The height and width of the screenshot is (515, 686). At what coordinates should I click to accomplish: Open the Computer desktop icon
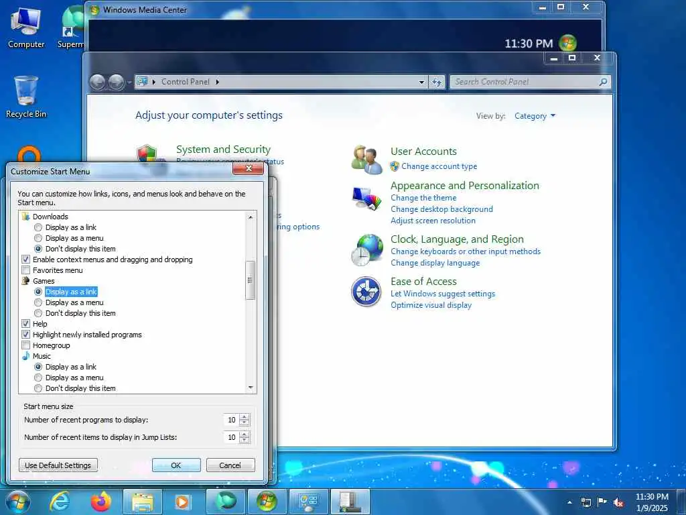pyautogui.click(x=26, y=27)
